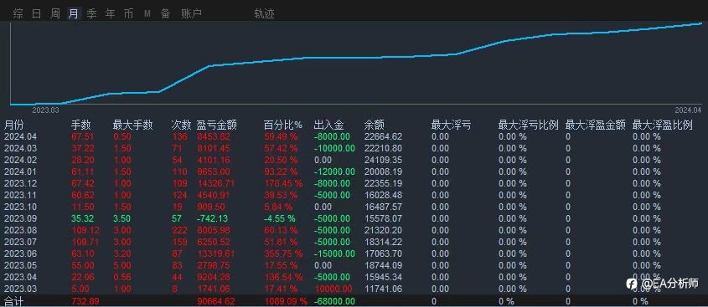Click percentage cell 178.45 %
Viewport: 708px width, 307px height.
(283, 183)
